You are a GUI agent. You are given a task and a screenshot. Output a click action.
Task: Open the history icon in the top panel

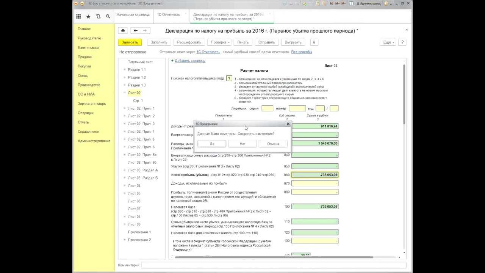(98, 16)
